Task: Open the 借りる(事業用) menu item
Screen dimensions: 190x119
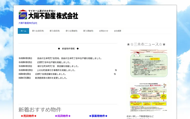Action: coord(71,31)
